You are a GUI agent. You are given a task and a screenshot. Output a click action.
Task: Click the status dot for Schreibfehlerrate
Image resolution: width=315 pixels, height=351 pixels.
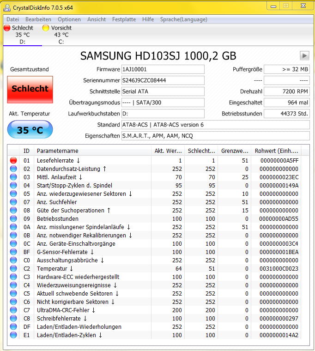tap(13, 318)
